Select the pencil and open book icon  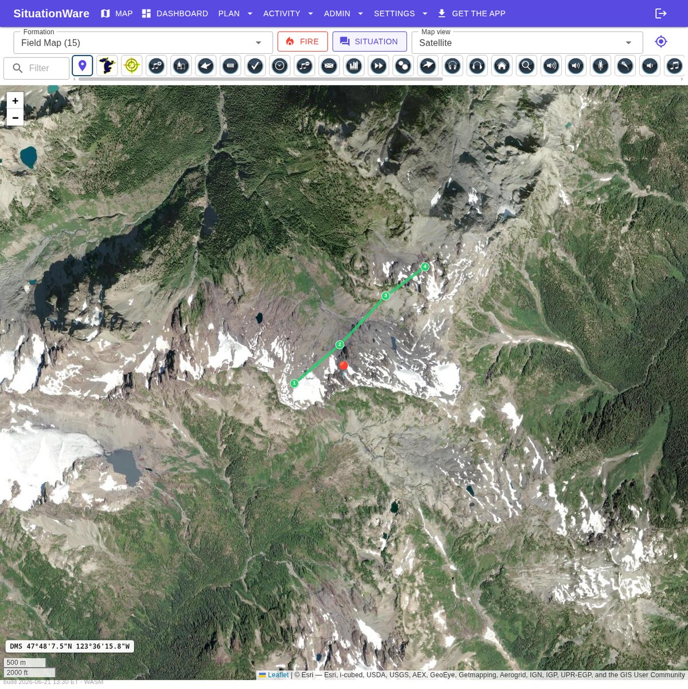coord(181,66)
